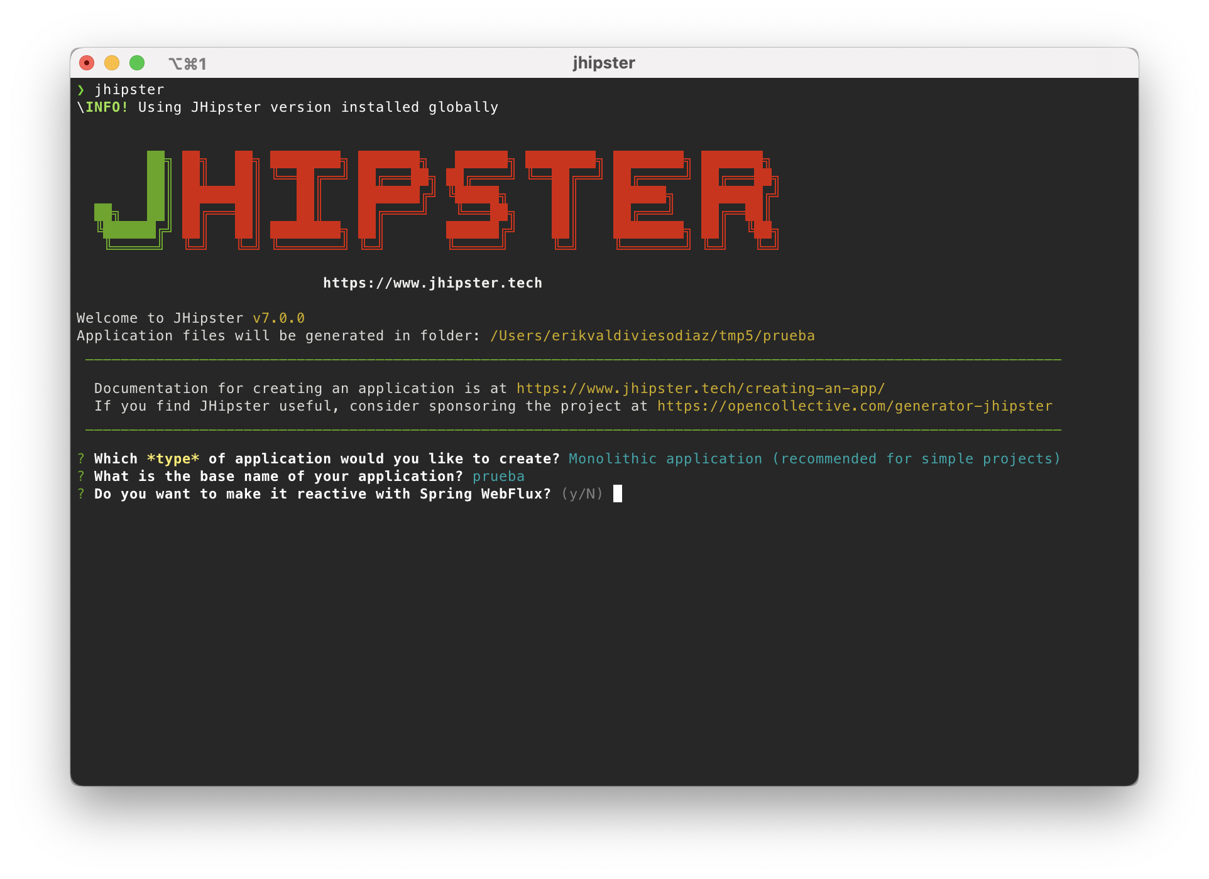Open the opencollective.com/generator-jhipster sponsor link
The width and height of the screenshot is (1209, 879).
point(855,406)
